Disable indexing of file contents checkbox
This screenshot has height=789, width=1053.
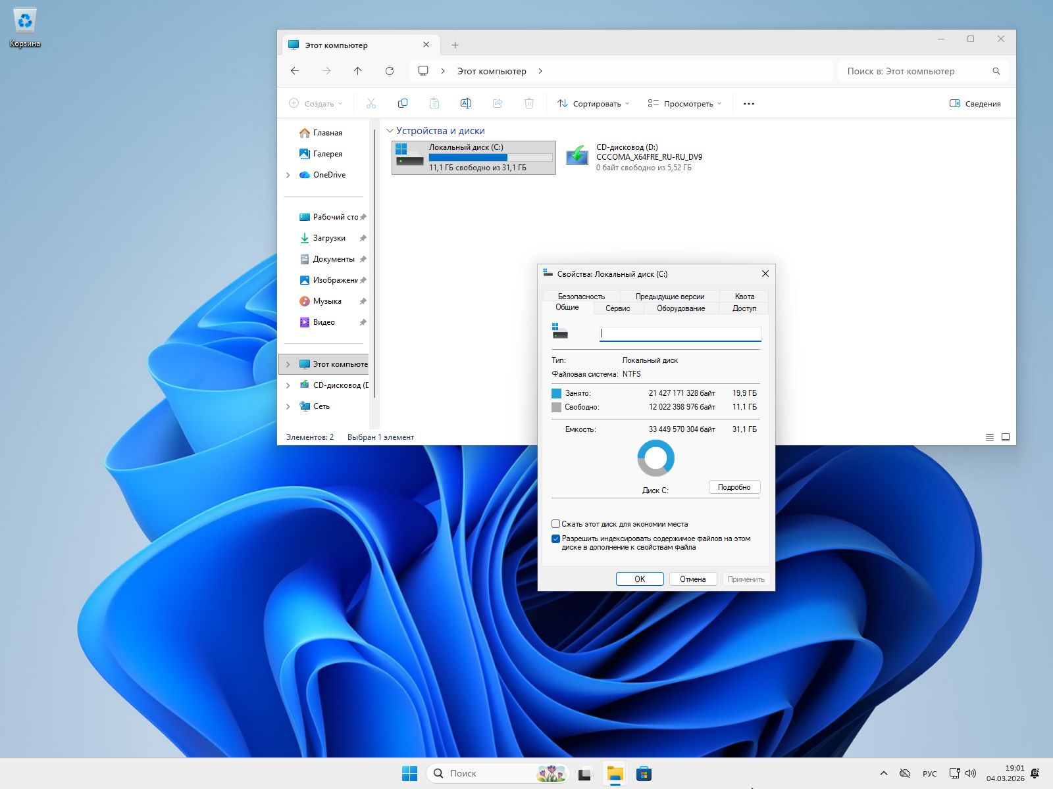click(555, 538)
